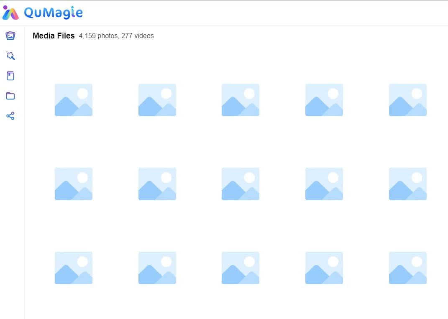Open last photo placeholder in top row
The image size is (448, 319).
pos(408,100)
